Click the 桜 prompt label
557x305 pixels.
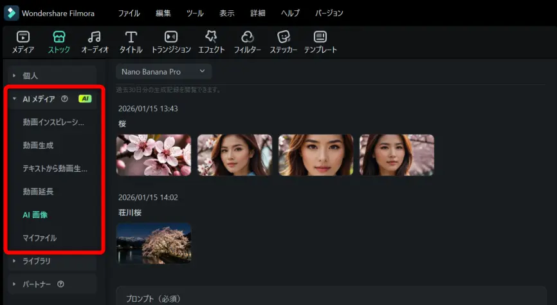point(122,124)
